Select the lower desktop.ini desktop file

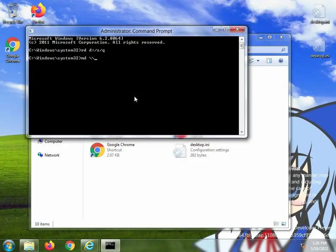(320, 48)
